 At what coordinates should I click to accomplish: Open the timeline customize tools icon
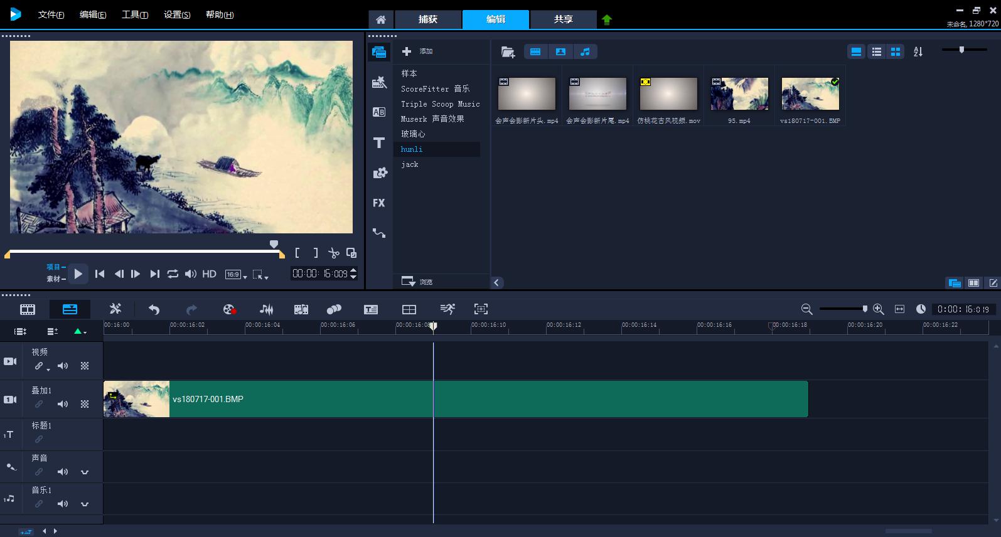(x=115, y=309)
